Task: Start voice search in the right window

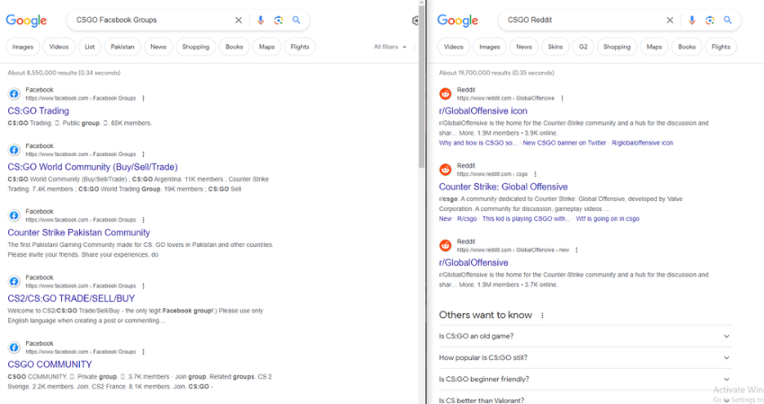Action: click(x=691, y=20)
